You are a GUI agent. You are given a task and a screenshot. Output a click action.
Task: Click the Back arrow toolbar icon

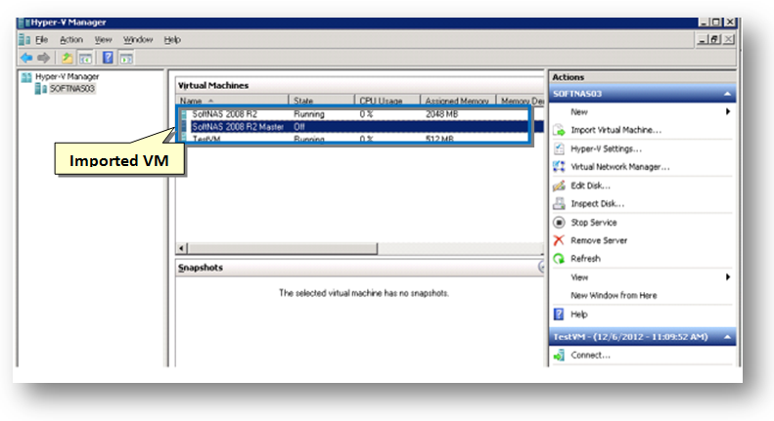26,58
